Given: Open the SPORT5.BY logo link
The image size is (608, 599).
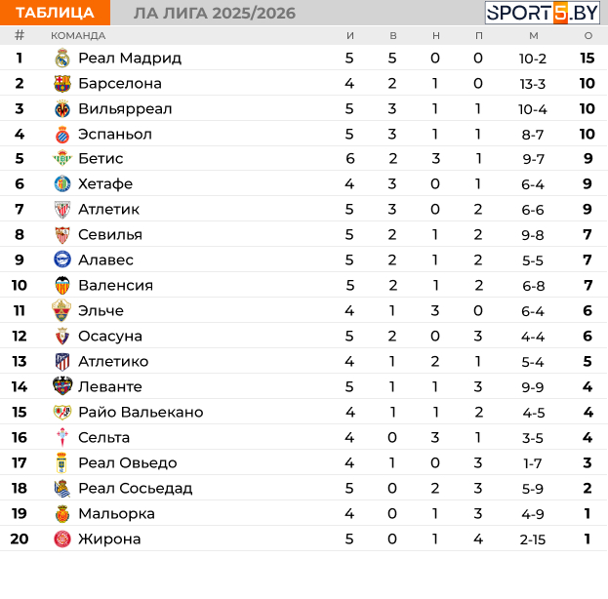Looking at the screenshot, I should pyautogui.click(x=543, y=13).
